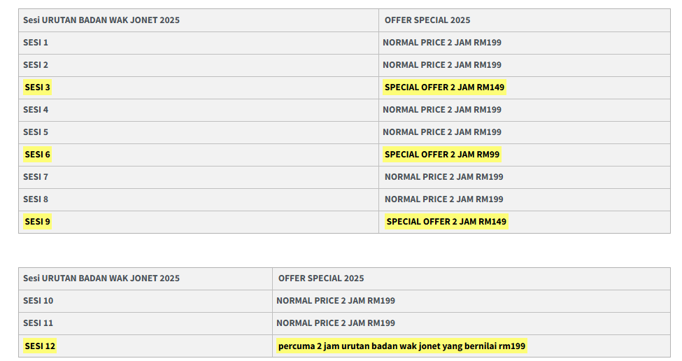Screen dimensions: 682x361
Task: Select the SESI 4 cell
Action: 36,110
